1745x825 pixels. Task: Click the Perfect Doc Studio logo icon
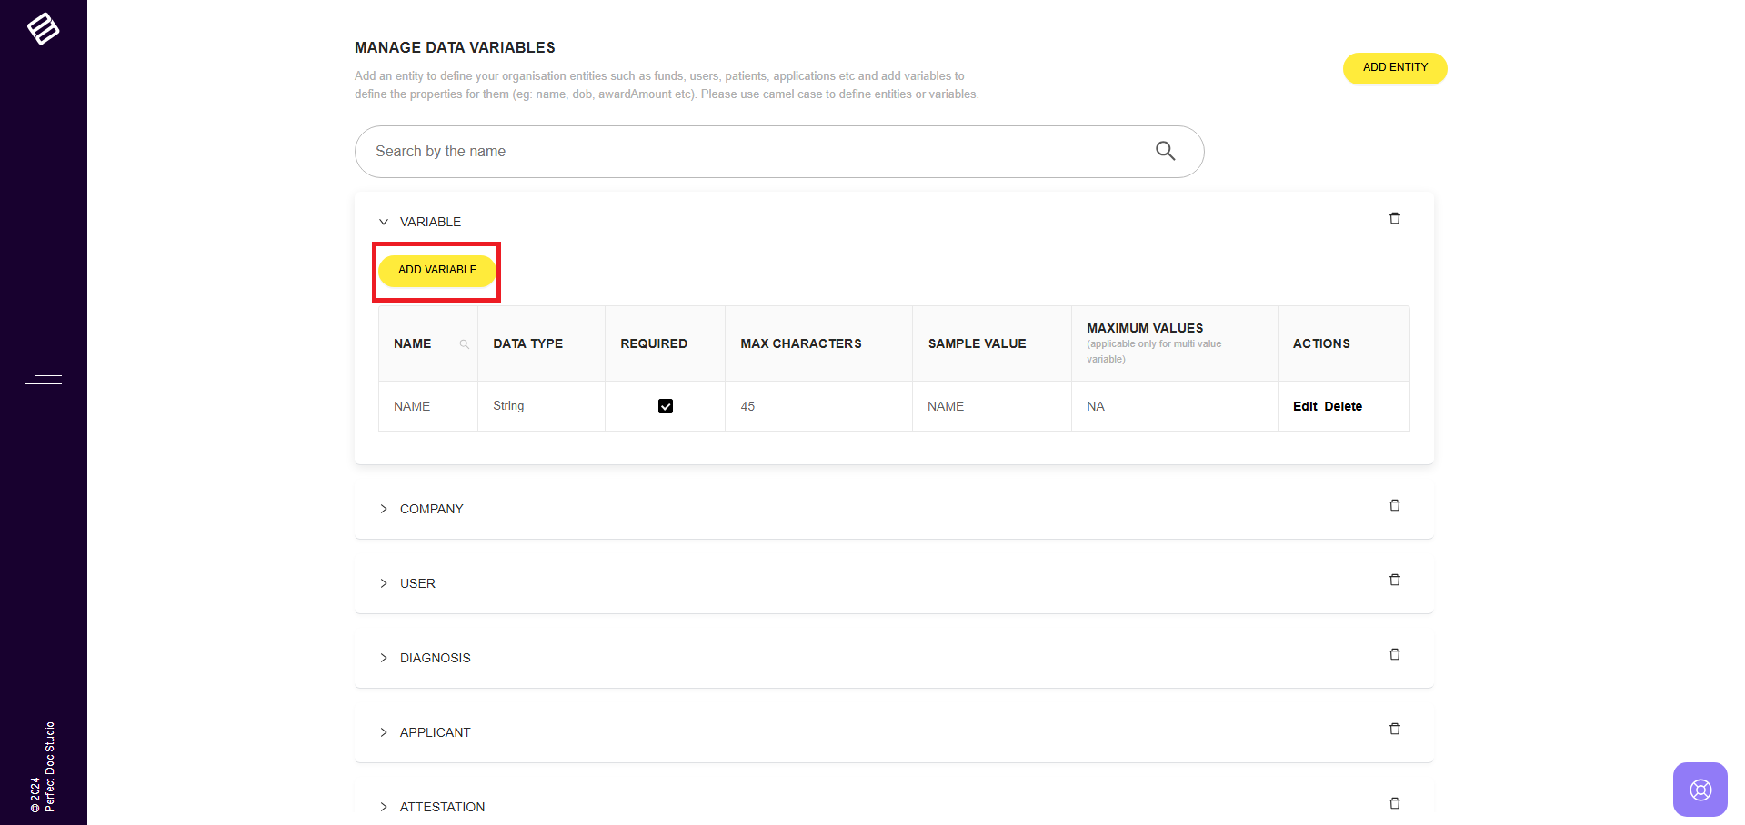tap(43, 29)
